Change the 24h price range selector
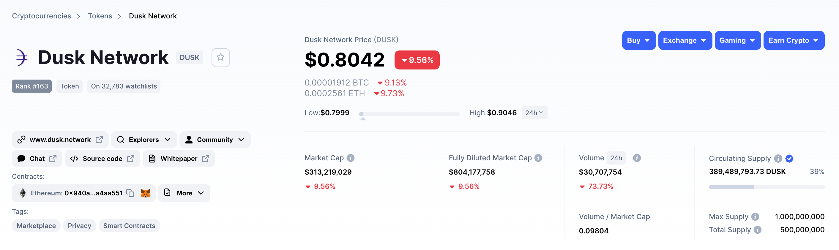 [x=534, y=113]
